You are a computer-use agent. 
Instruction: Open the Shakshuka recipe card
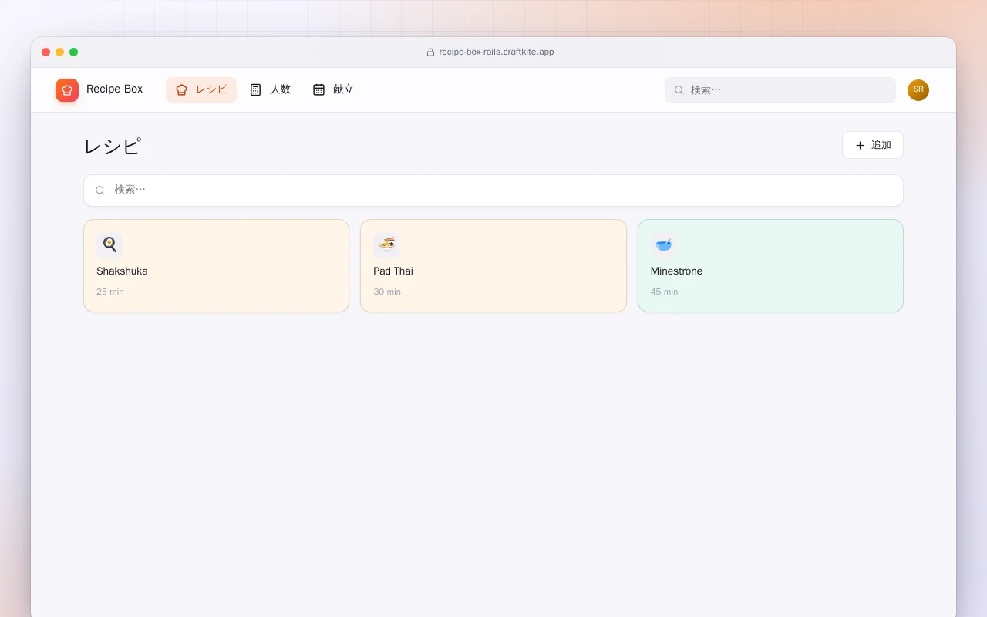216,266
